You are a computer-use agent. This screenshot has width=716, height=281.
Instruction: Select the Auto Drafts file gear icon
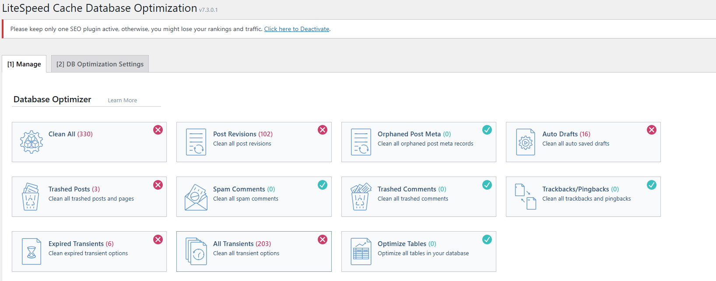[525, 142]
